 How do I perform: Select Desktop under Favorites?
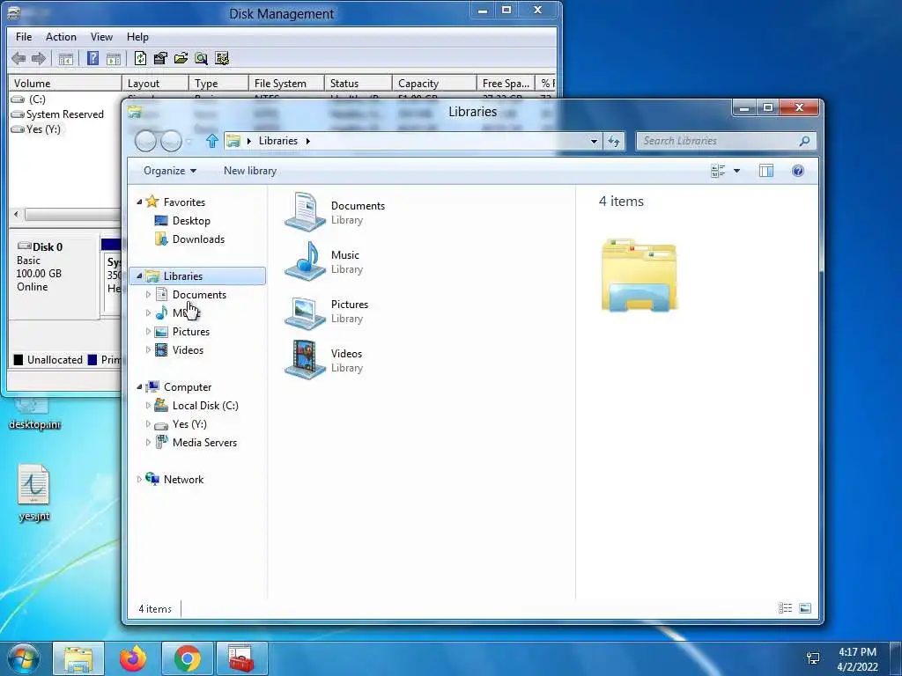pyautogui.click(x=191, y=221)
